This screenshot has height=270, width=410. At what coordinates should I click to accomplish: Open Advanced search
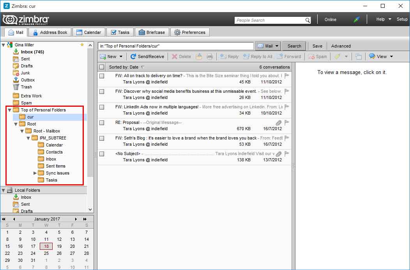click(341, 46)
